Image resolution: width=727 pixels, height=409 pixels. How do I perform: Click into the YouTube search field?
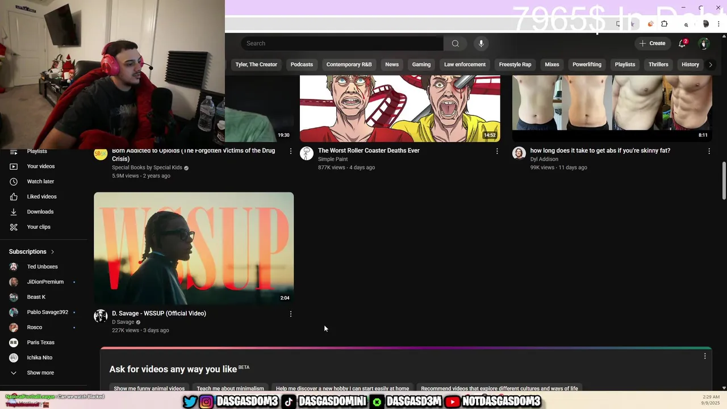point(342,43)
